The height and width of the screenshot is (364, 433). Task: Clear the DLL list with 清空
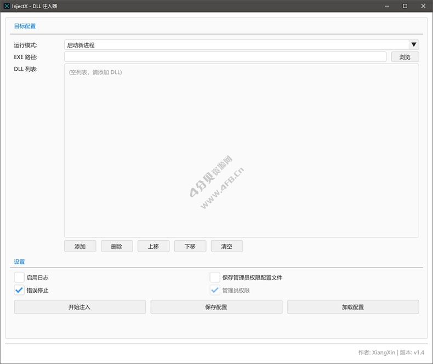pyautogui.click(x=227, y=246)
